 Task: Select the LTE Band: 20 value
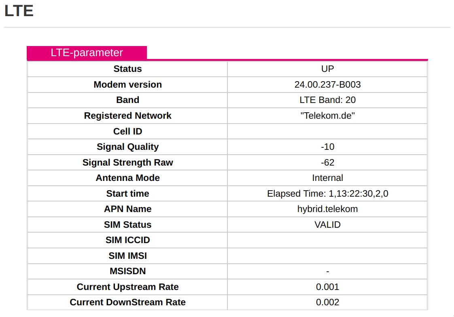coord(327,100)
